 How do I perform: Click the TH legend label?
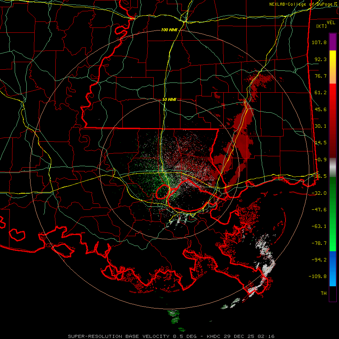(x=324, y=293)
